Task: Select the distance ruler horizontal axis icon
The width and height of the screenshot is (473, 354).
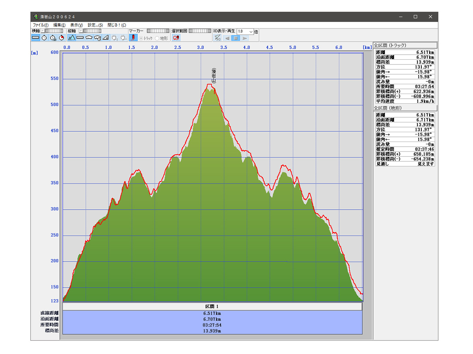Action: [x=35, y=38]
